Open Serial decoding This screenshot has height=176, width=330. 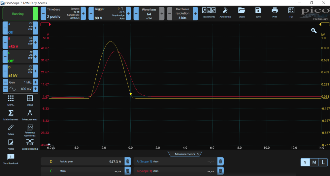[30, 144]
